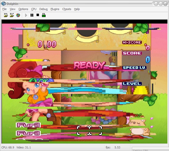Open the Help menu
This screenshot has height=151, width=169.
coord(77,9)
